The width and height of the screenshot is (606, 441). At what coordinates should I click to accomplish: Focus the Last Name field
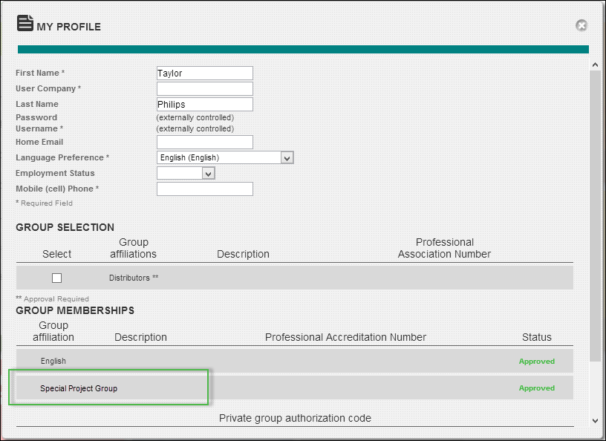point(204,104)
